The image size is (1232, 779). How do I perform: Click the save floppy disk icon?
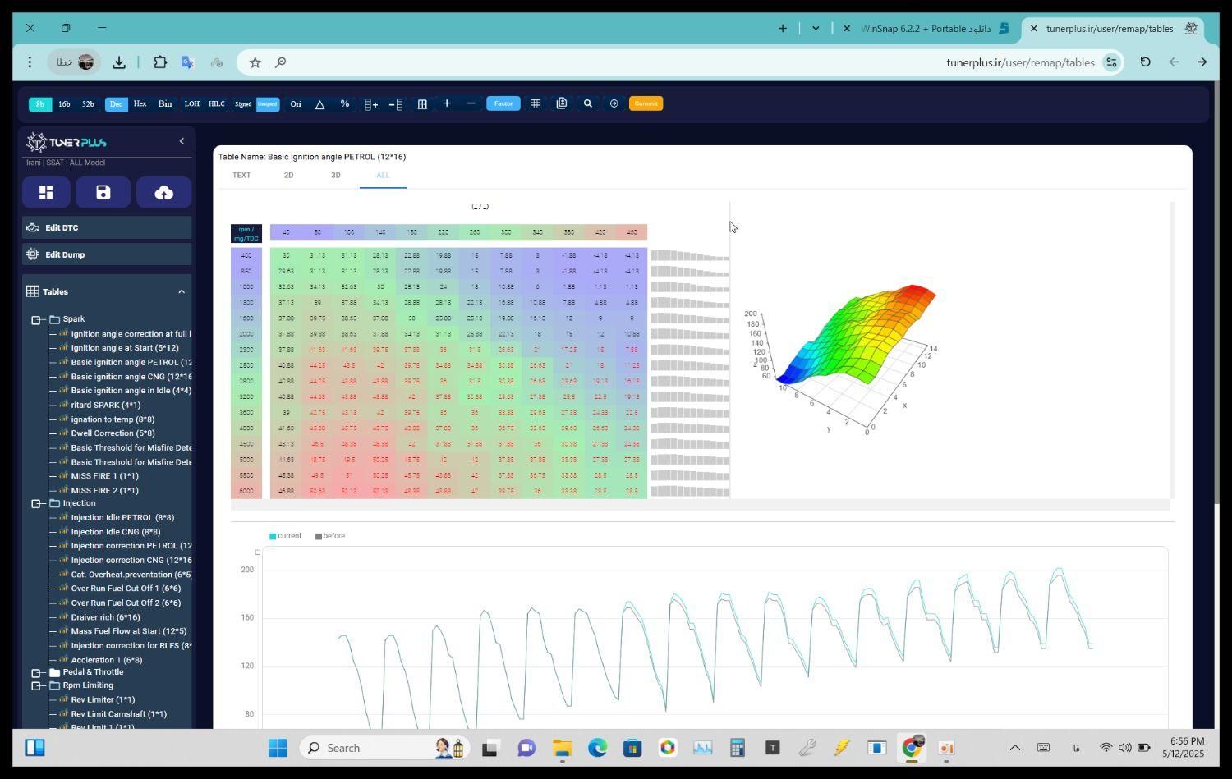click(103, 192)
